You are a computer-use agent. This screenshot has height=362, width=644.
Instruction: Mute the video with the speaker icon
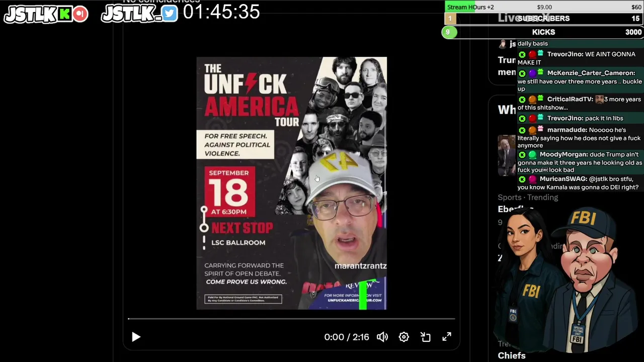click(x=382, y=337)
